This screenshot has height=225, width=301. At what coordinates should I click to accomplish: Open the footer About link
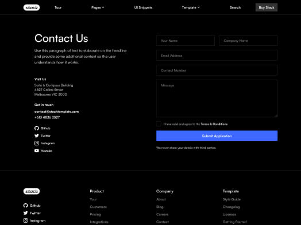pyautogui.click(x=161, y=199)
